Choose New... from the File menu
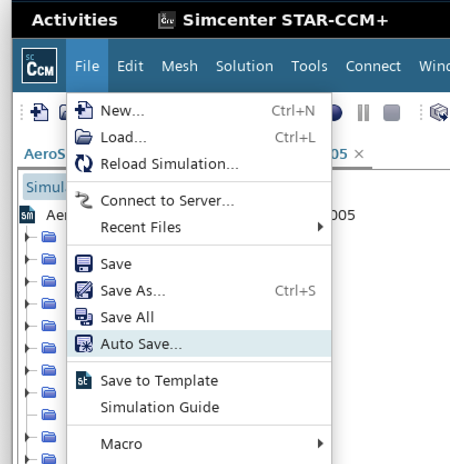Viewport: 450px width, 464px height. [199, 111]
